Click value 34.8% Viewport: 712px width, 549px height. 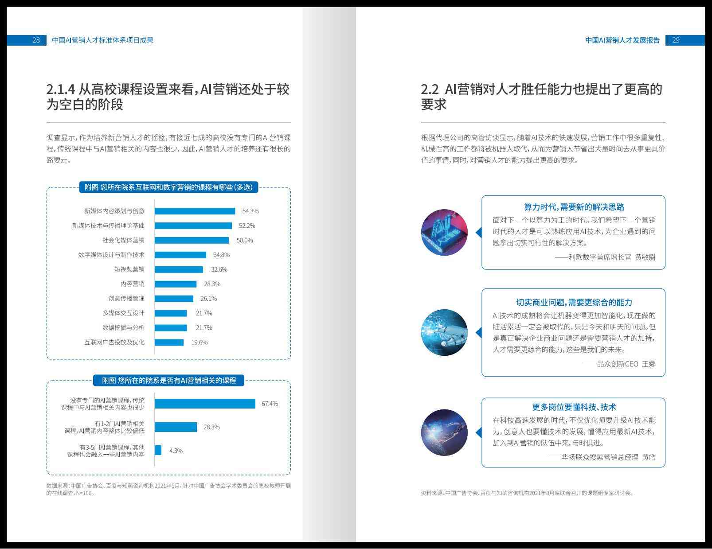coord(221,255)
